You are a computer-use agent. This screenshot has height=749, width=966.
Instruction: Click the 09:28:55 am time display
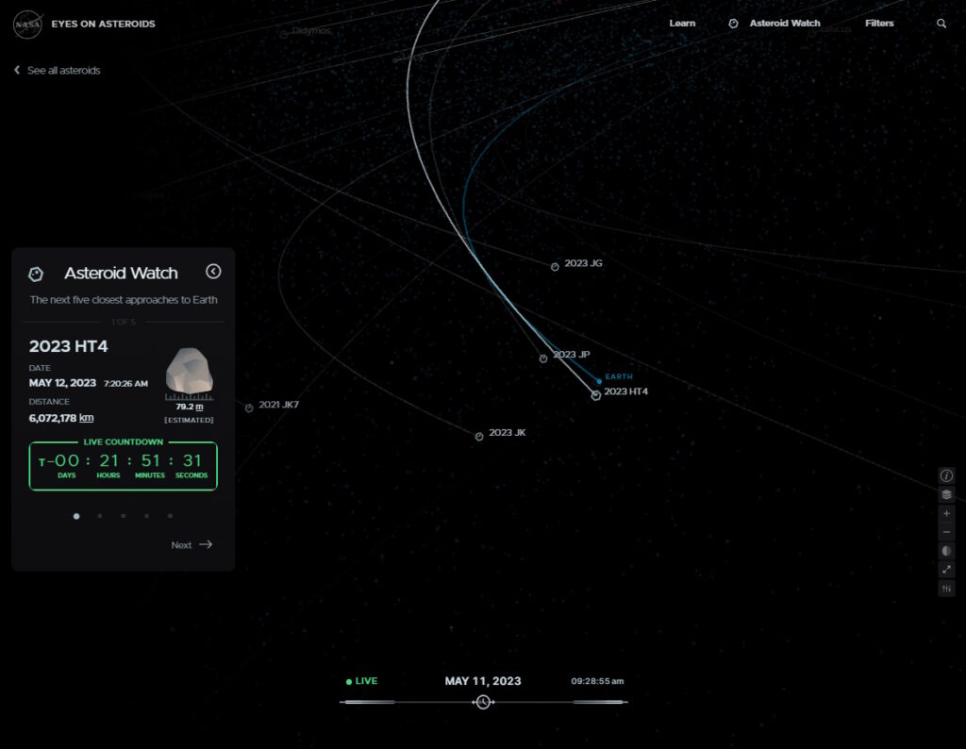tap(597, 681)
